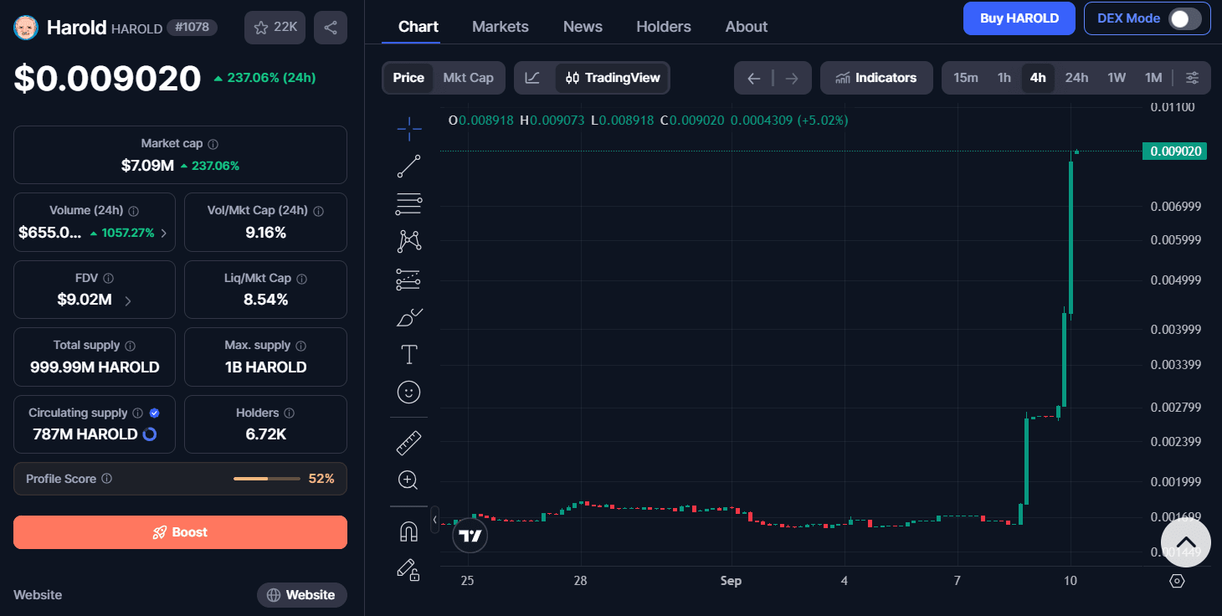Step chart forward with right arrow
Viewport: 1222px width, 616px height.
(x=792, y=78)
